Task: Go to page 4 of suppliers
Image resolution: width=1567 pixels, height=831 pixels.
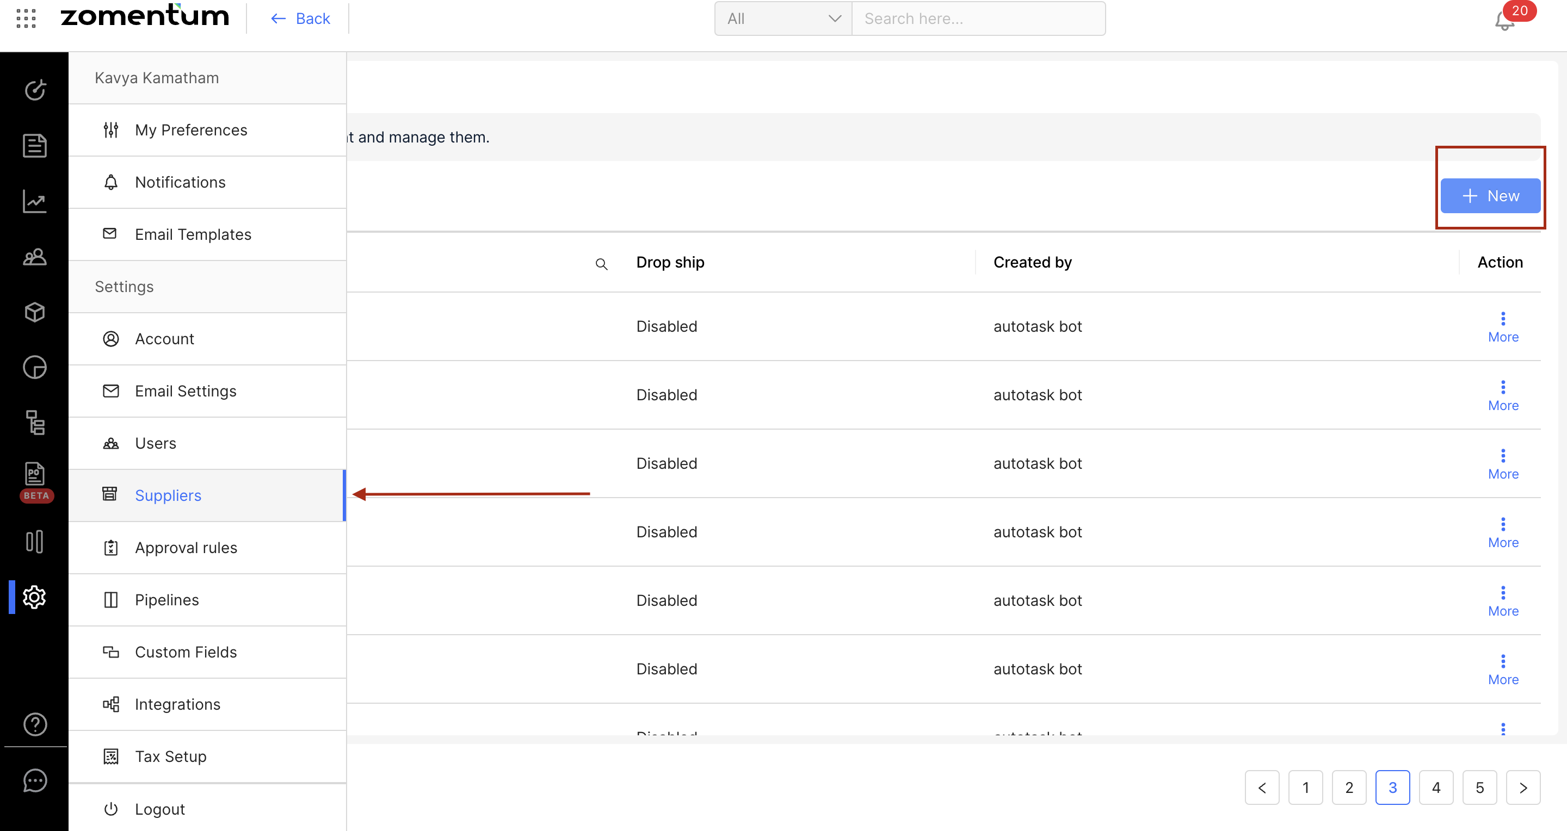Action: 1436,788
